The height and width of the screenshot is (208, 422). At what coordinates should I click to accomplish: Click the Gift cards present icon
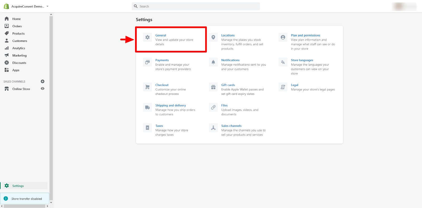pyautogui.click(x=213, y=87)
